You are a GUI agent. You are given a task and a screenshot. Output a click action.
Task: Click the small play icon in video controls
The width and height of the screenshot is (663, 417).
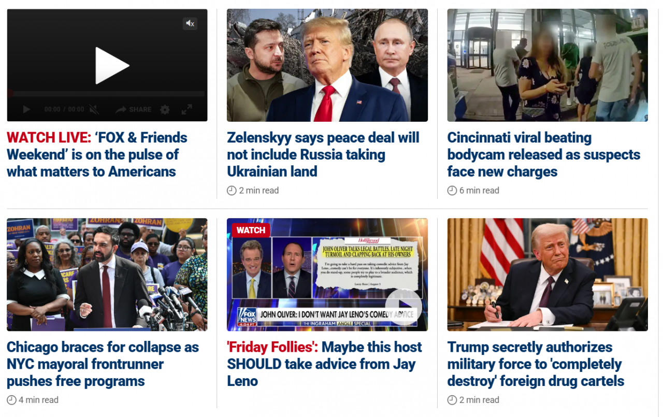pos(26,109)
